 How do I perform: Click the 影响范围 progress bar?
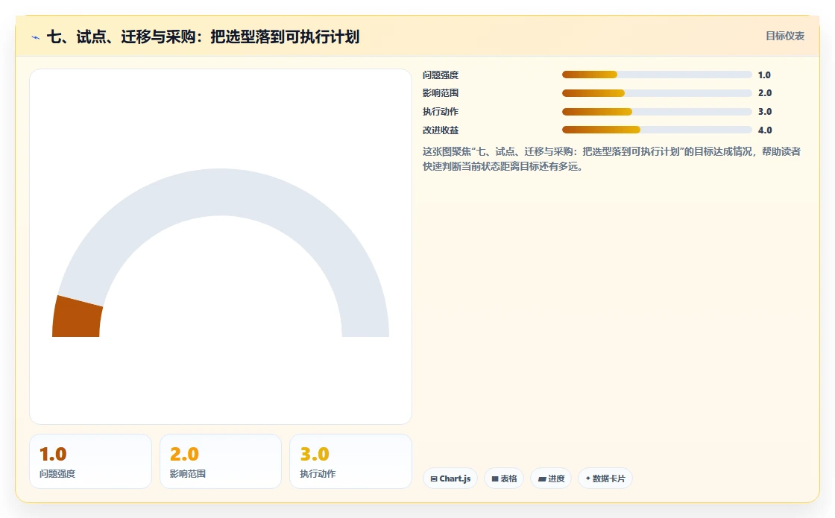pos(657,93)
